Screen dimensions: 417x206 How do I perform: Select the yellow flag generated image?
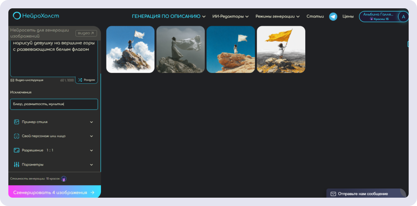281,49
